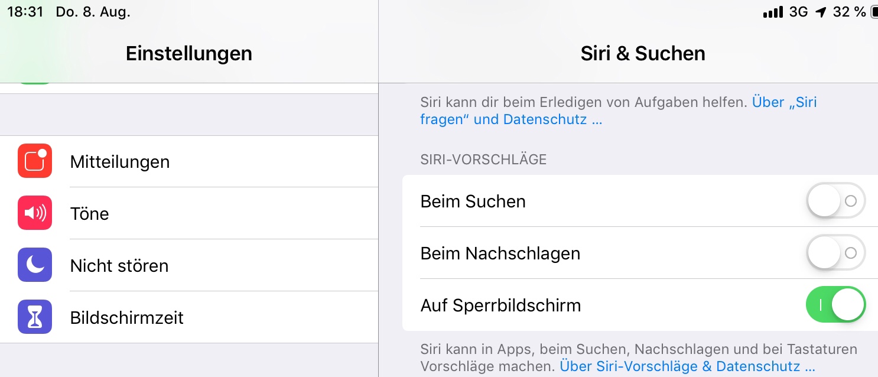Tap the Einstellungen header title
Screen dimensions: 878x377
click(189, 54)
